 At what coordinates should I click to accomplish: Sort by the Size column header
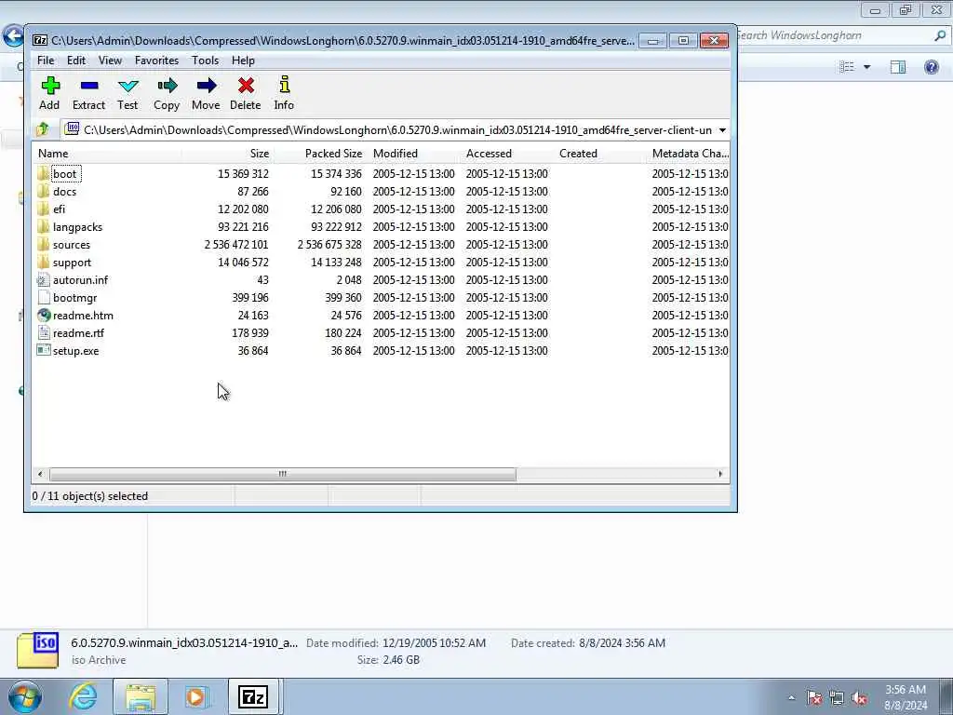(x=227, y=154)
